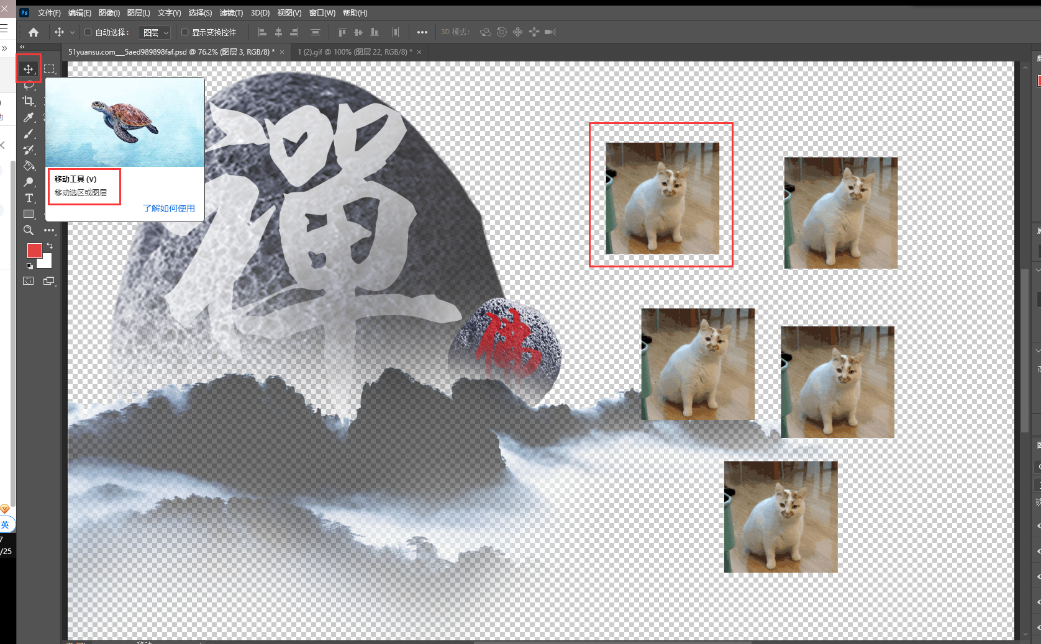1041x644 pixels.
Task: Expand the tool preset picker arrow
Action: (x=72, y=32)
